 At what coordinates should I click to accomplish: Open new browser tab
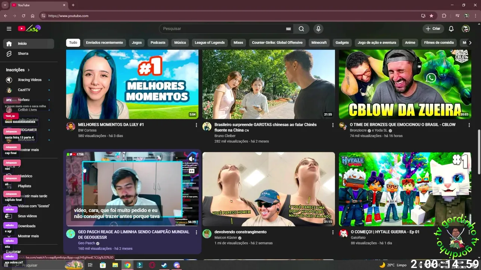(x=73, y=5)
